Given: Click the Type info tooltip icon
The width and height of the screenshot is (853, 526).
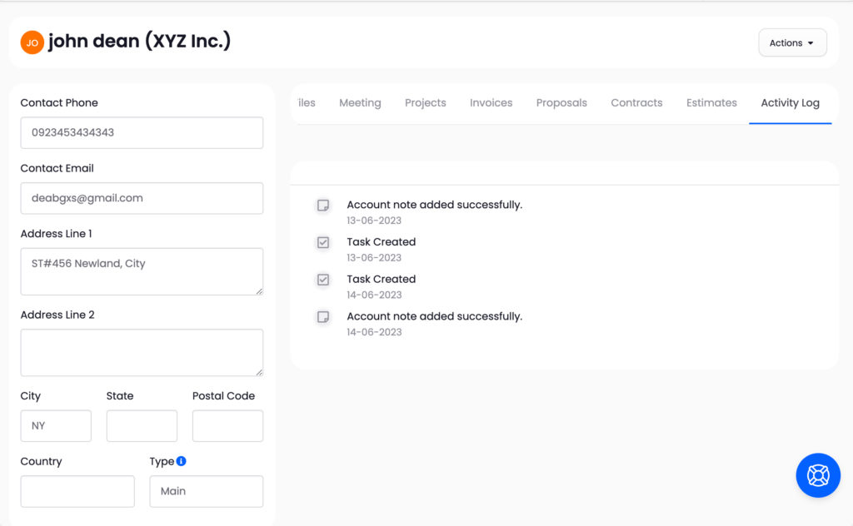Looking at the screenshot, I should click(x=182, y=461).
